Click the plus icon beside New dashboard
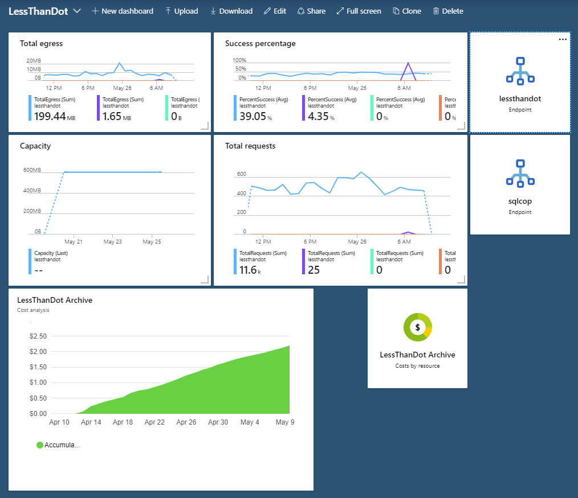This screenshot has width=578, height=498. (95, 11)
